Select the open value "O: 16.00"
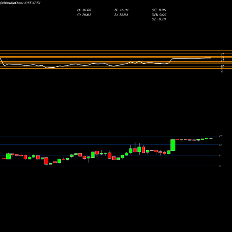The height and width of the screenshot is (232, 232). click(84, 10)
